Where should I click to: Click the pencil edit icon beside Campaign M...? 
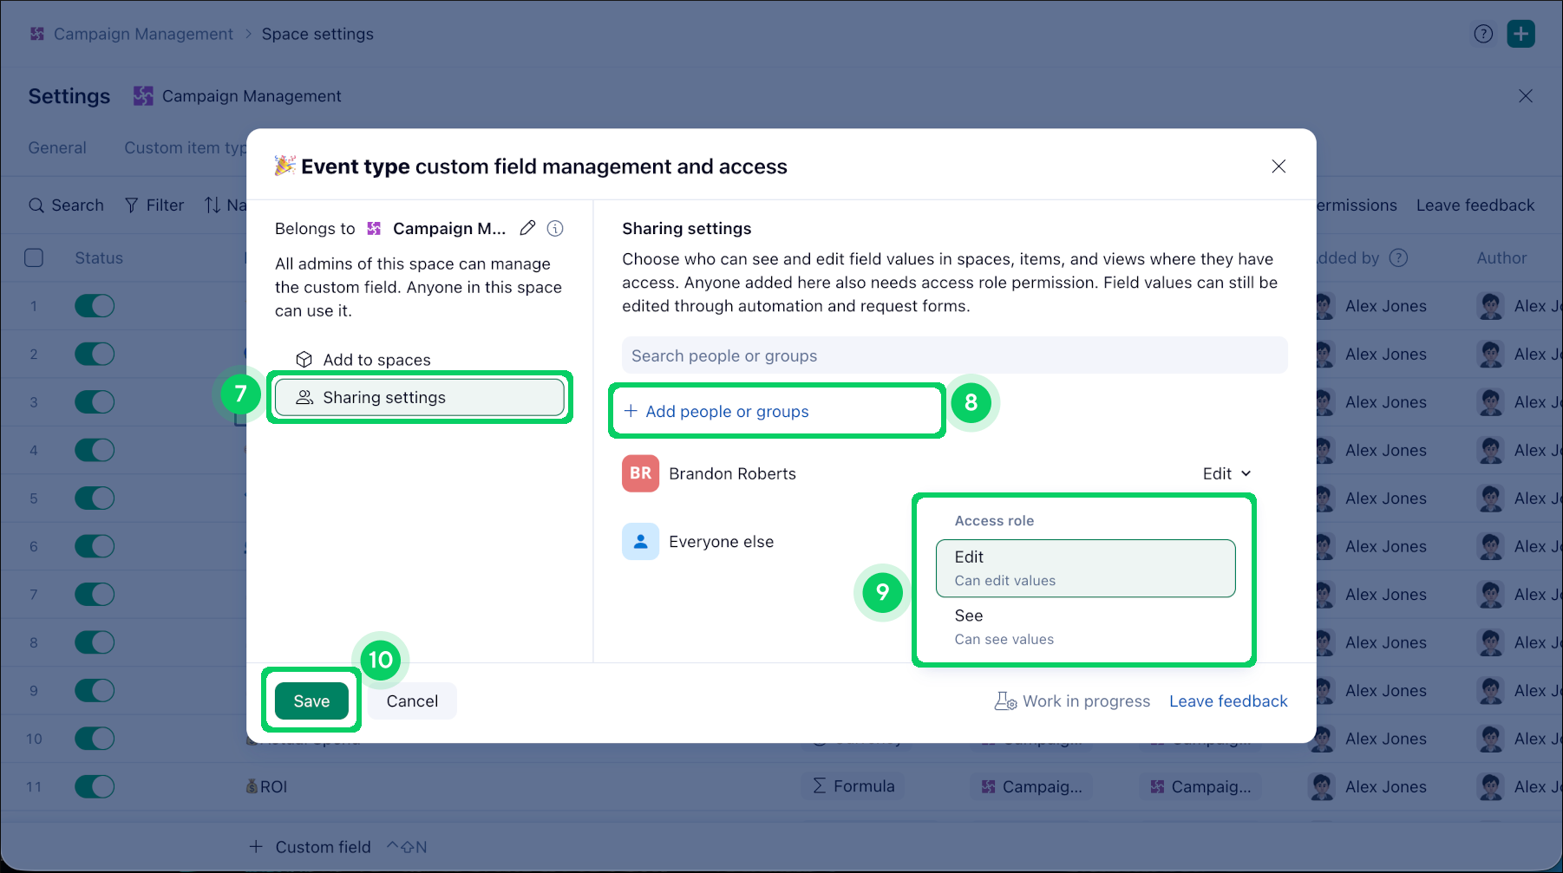click(x=527, y=228)
